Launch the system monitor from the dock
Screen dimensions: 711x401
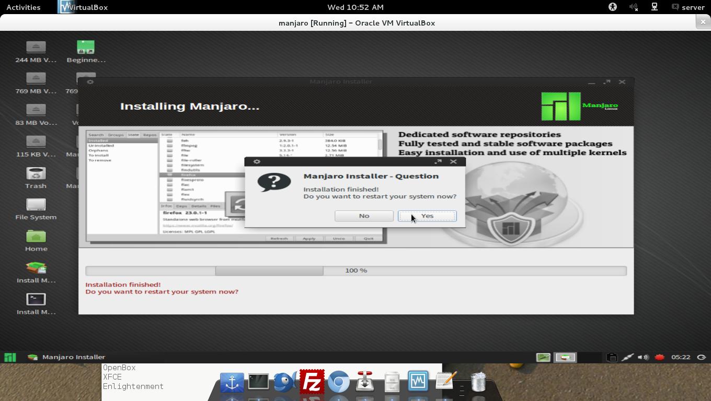click(x=418, y=382)
